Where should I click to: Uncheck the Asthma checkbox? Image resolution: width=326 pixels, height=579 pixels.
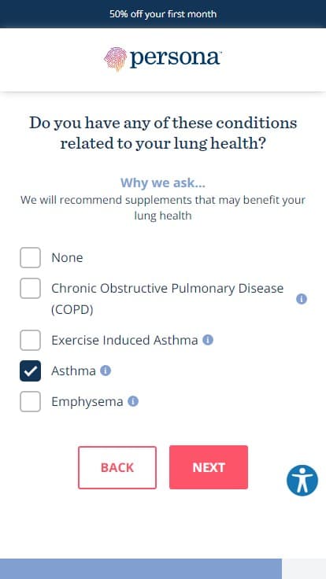point(30,371)
